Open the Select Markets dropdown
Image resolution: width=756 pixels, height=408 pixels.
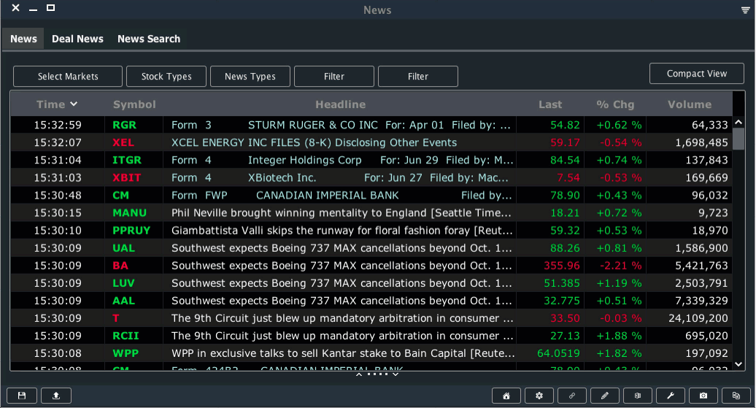68,77
